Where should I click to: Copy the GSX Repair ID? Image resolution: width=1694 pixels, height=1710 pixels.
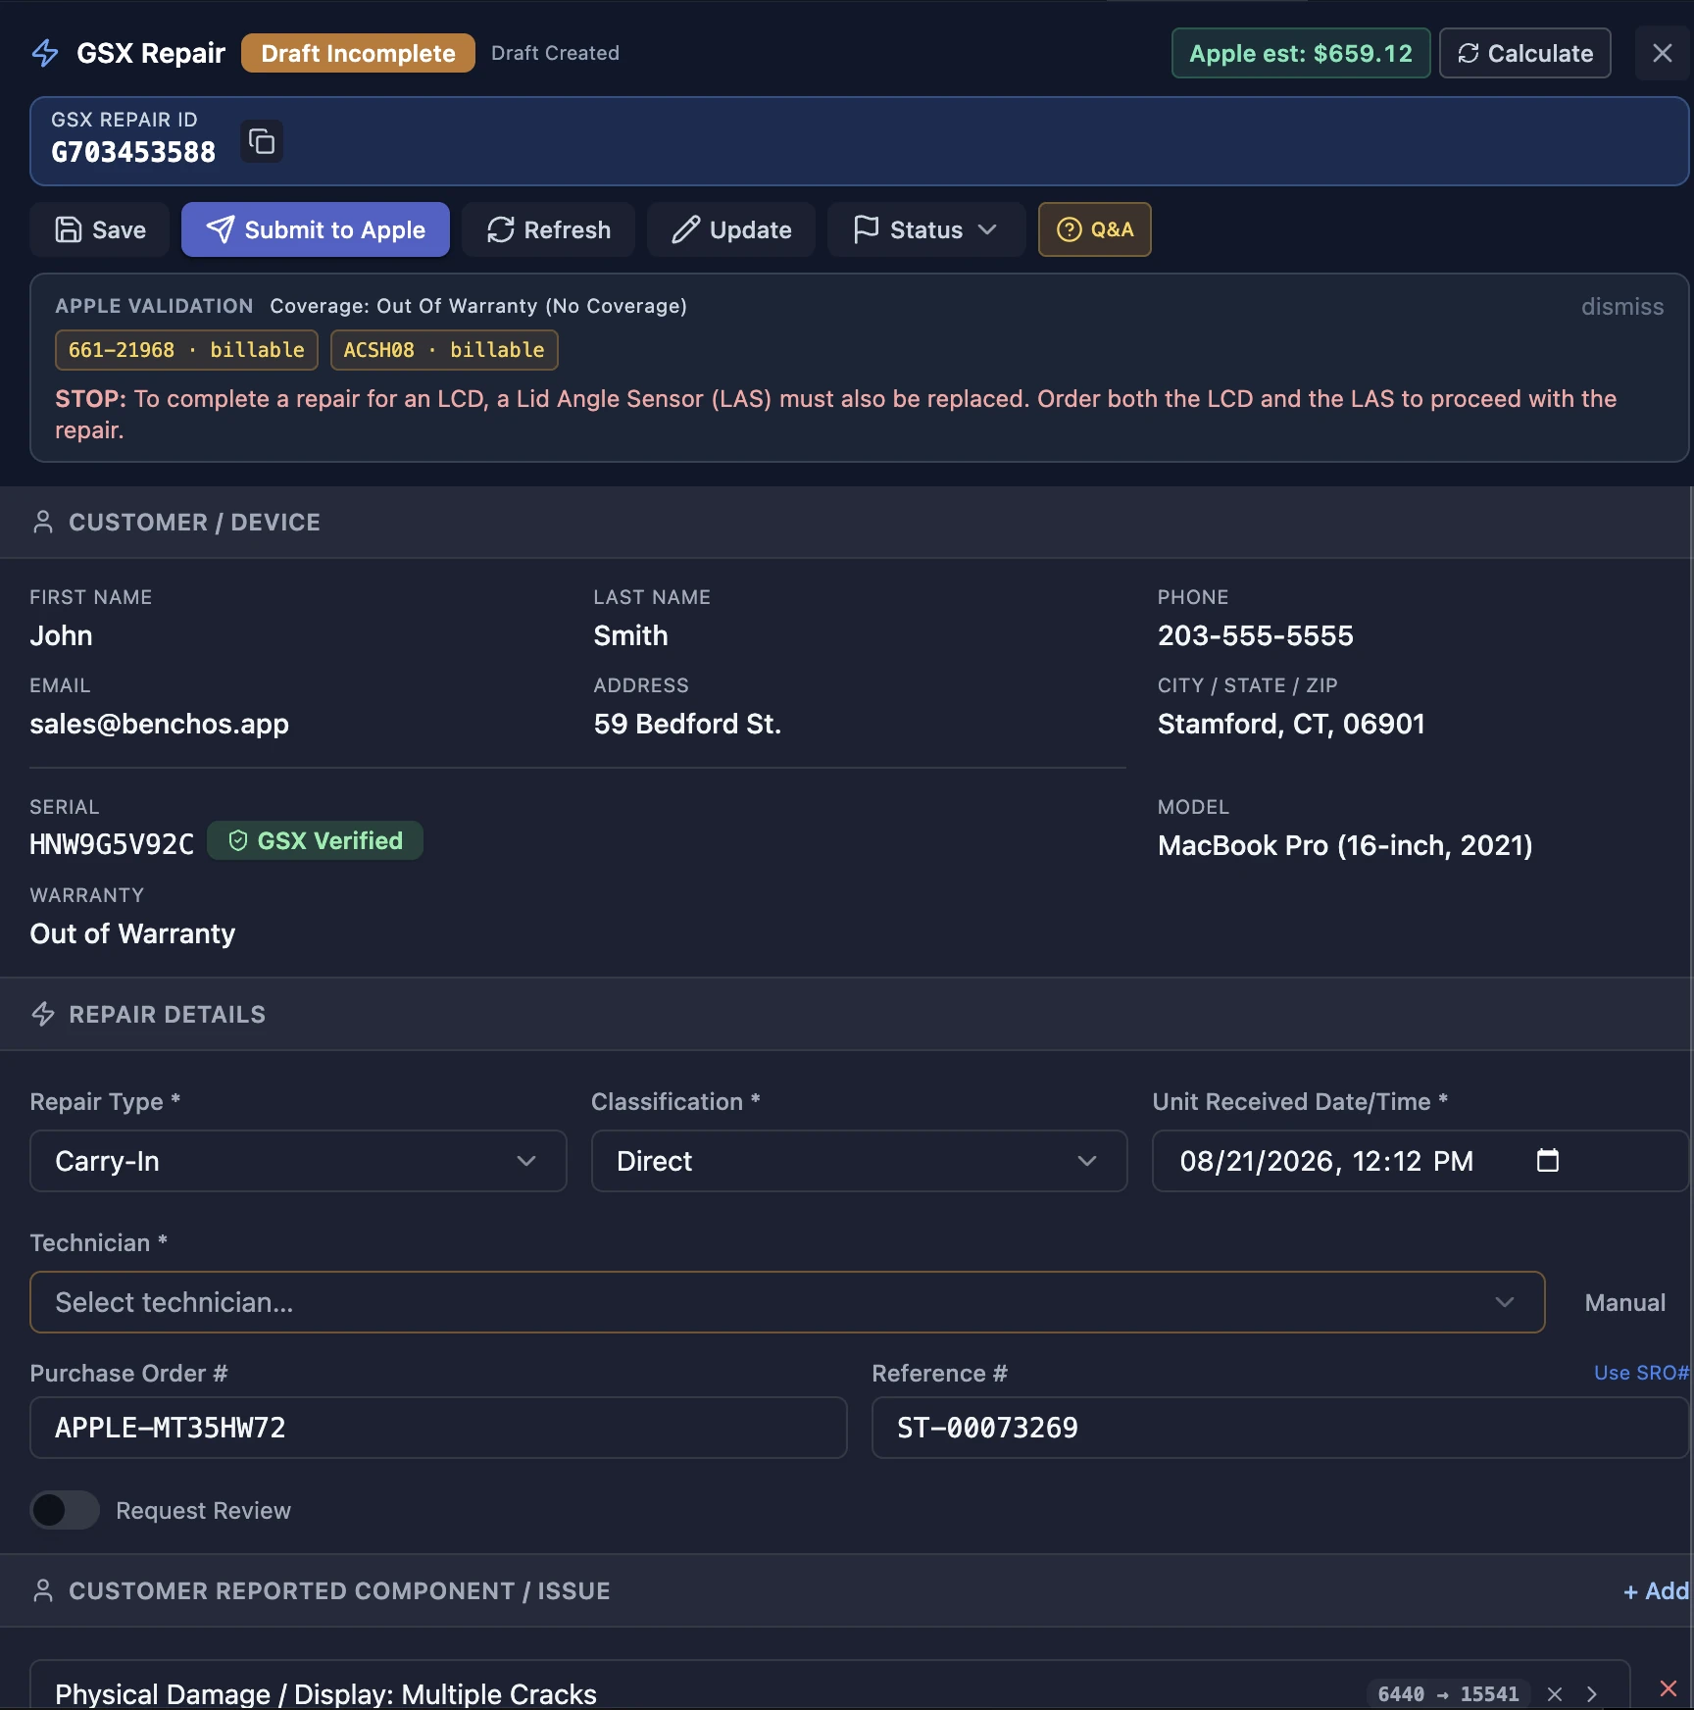[261, 141]
